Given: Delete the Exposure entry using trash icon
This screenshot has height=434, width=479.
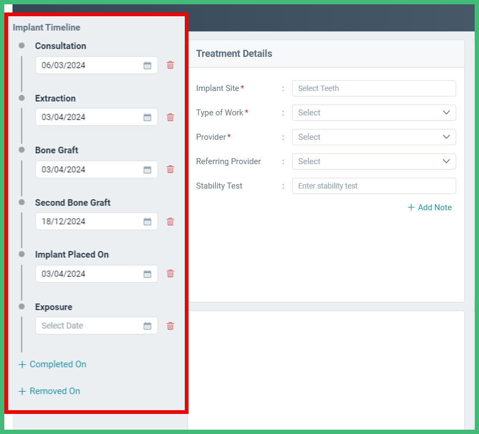Looking at the screenshot, I should 170,326.
